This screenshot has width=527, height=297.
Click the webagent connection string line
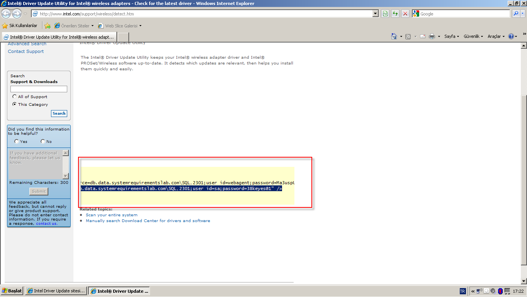[x=188, y=182]
